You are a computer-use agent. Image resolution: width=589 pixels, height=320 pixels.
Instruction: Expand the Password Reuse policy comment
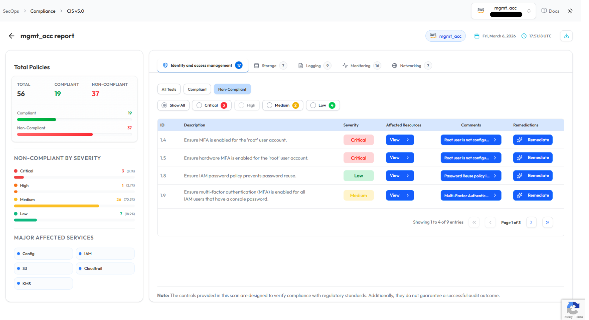pyautogui.click(x=471, y=176)
